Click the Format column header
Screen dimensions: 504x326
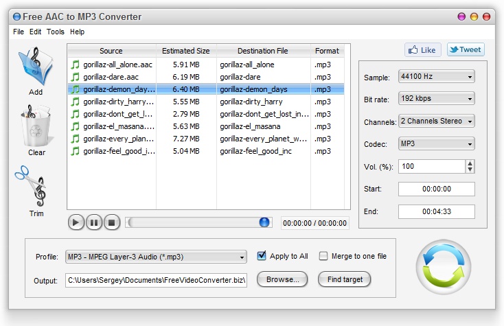328,51
